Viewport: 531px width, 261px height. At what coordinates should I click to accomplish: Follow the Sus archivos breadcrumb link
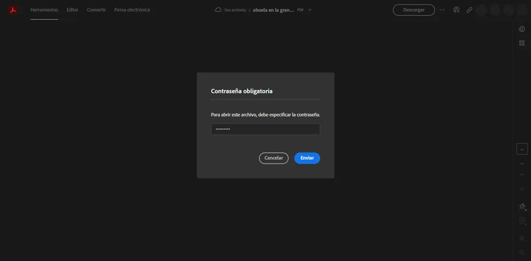click(235, 10)
